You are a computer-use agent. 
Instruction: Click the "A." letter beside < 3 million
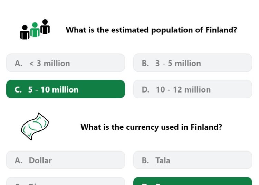click(18, 64)
